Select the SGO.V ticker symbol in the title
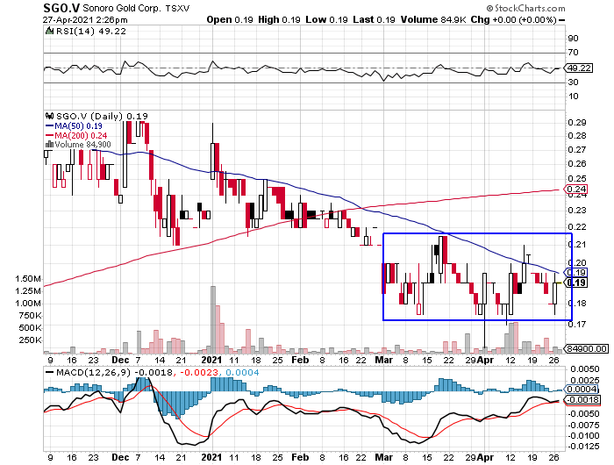The image size is (614, 465). point(61,8)
